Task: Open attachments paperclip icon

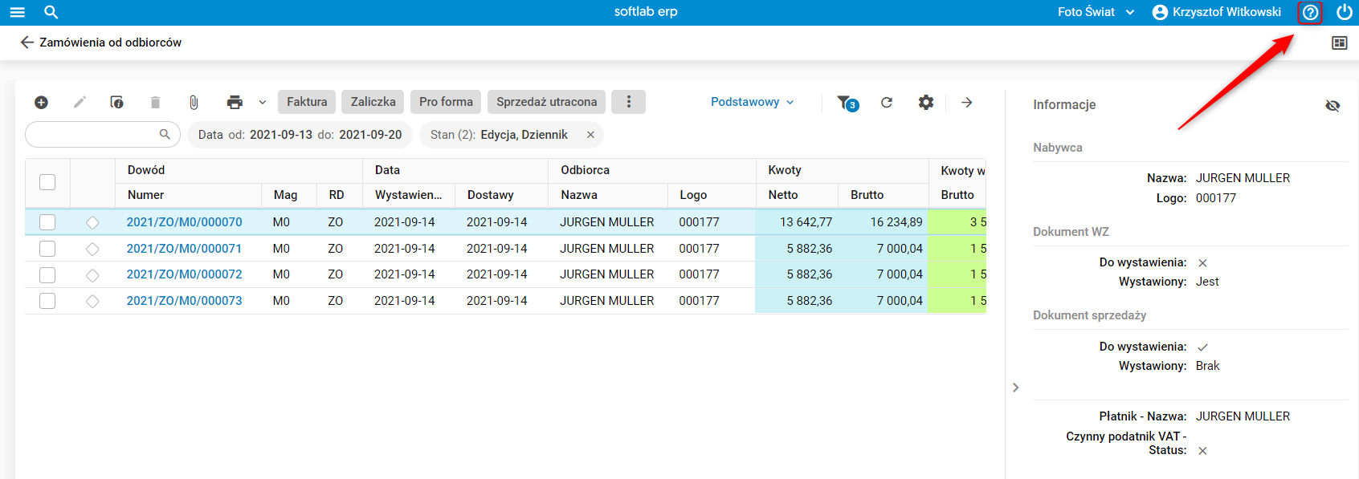Action: tap(194, 102)
